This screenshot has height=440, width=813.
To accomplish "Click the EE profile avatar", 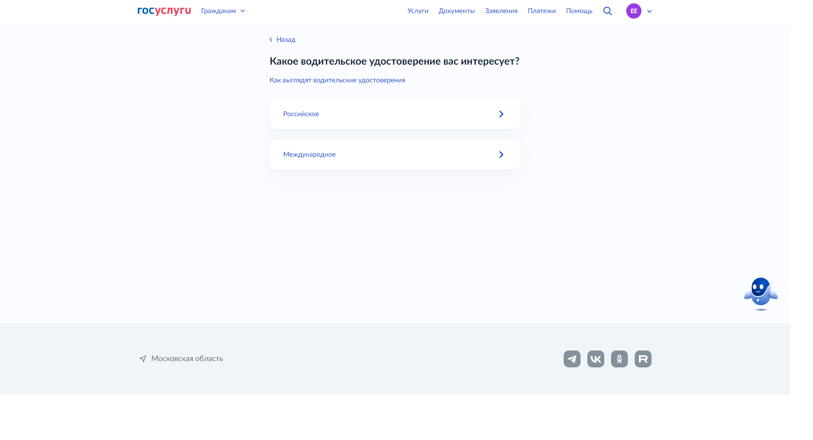I will [633, 11].
